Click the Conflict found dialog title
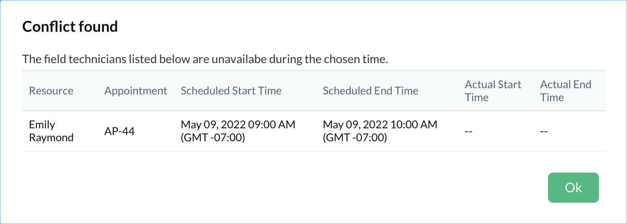Viewport: 627px width, 224px height. (70, 27)
